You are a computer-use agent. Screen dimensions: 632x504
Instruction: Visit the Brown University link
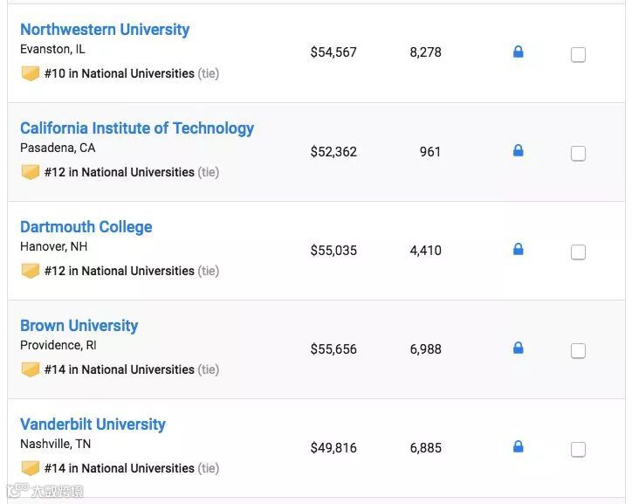pos(79,326)
